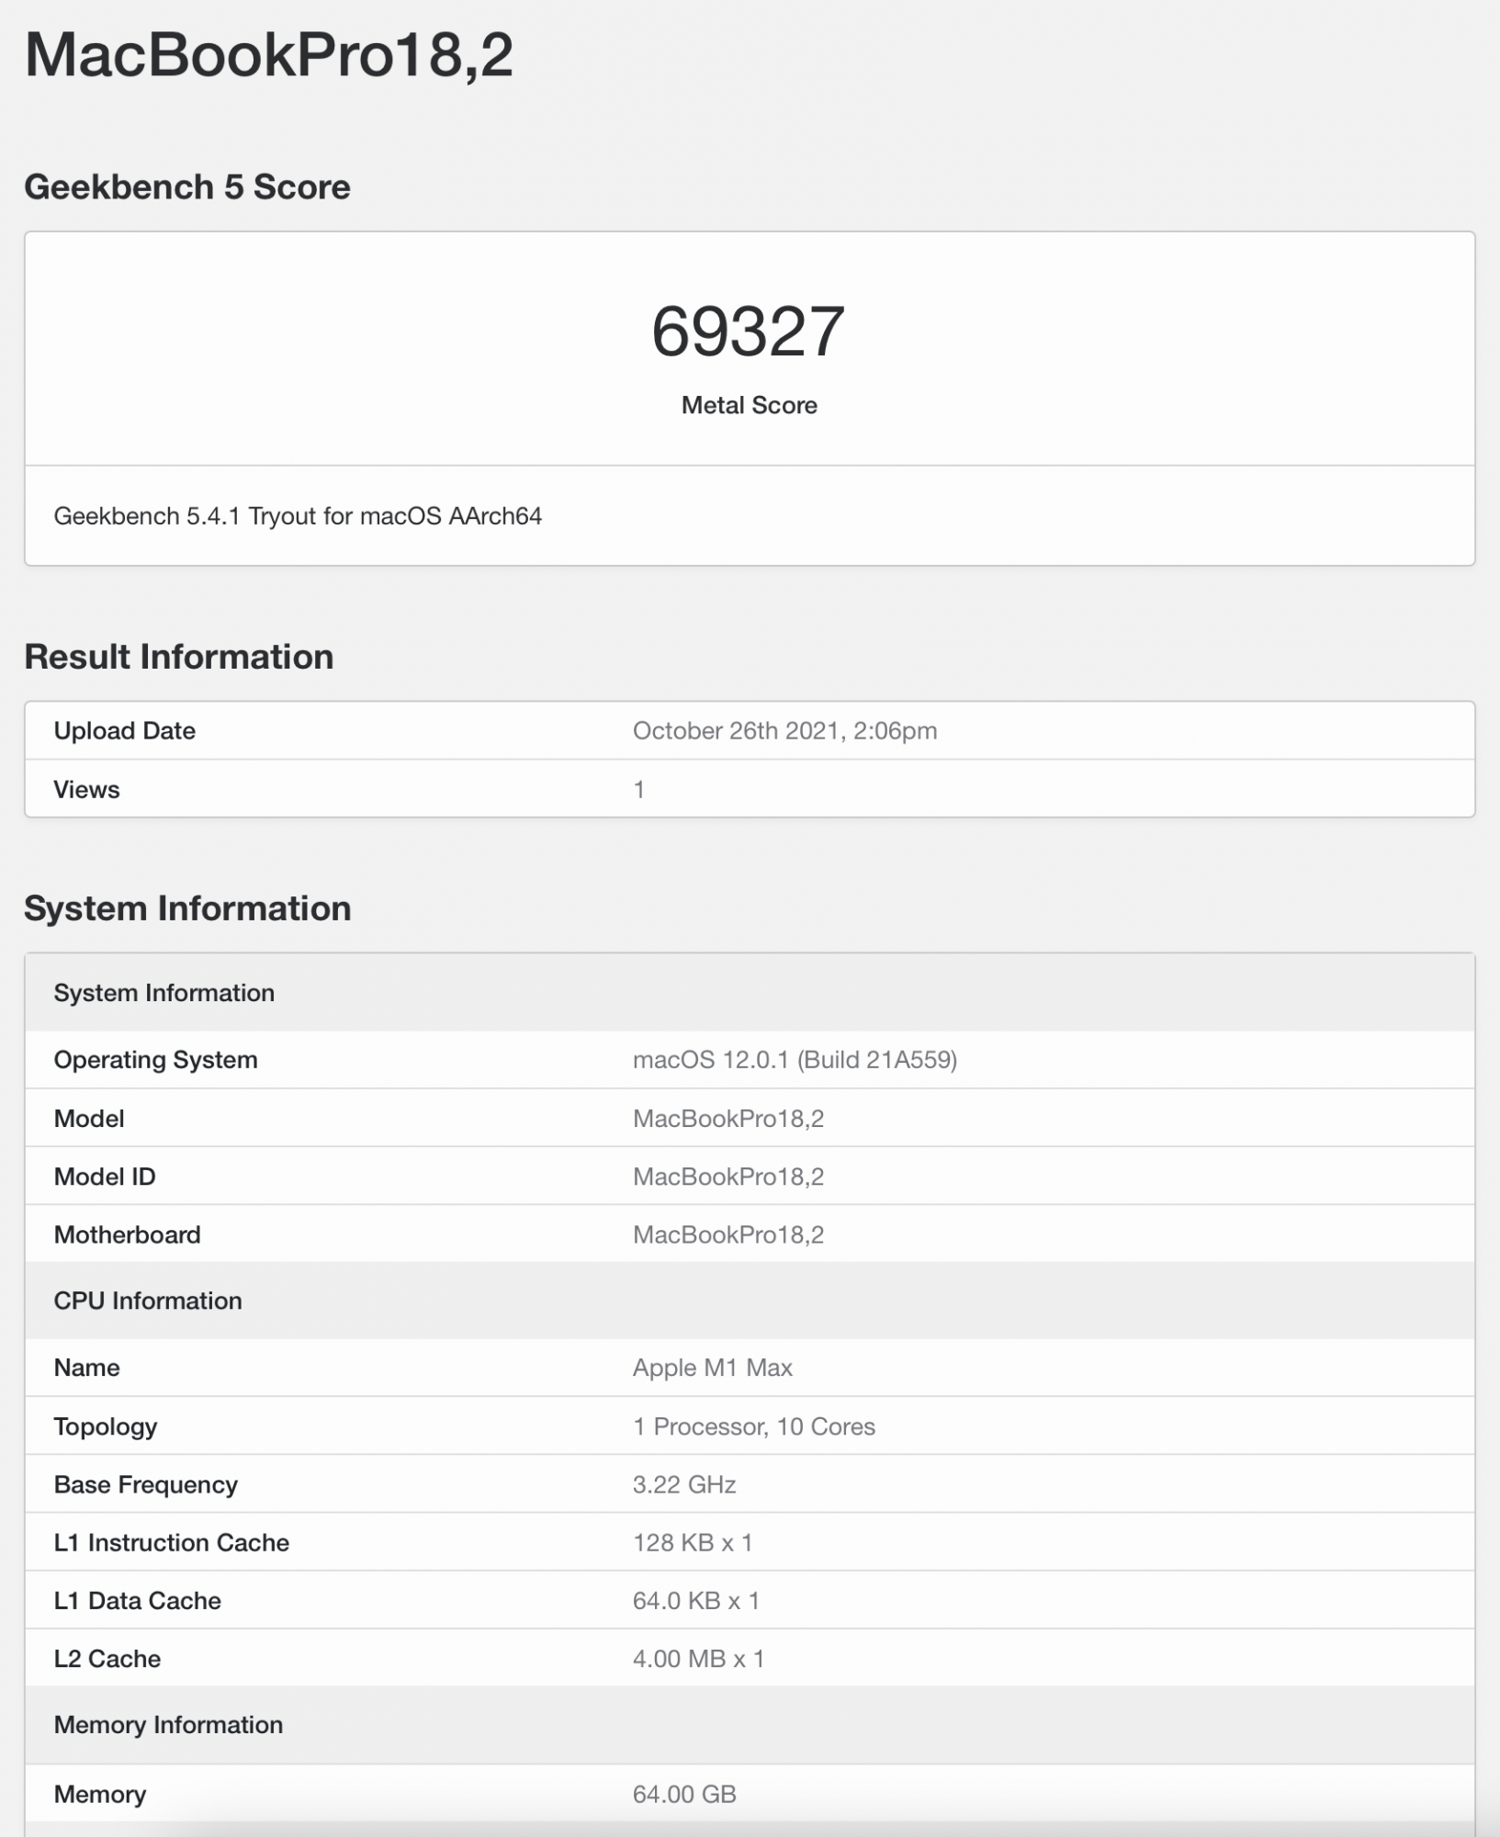The height and width of the screenshot is (1837, 1500).
Task: Select '1 Processor, 10 Cores' value
Action: (x=754, y=1426)
